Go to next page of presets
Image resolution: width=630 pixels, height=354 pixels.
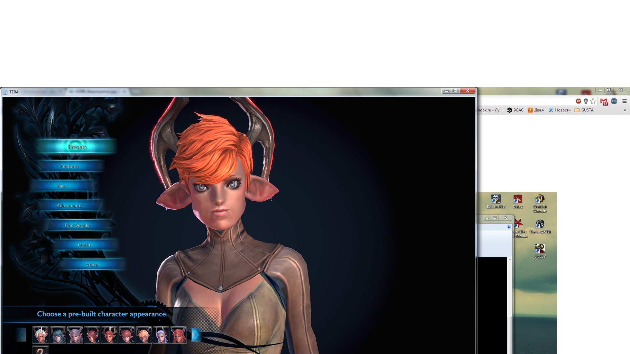(x=196, y=335)
